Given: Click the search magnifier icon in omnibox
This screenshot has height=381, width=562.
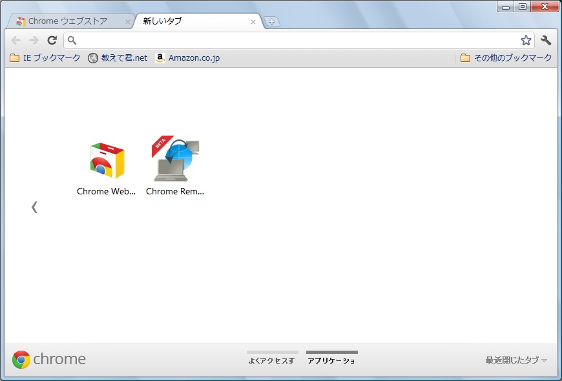Looking at the screenshot, I should coord(72,40).
